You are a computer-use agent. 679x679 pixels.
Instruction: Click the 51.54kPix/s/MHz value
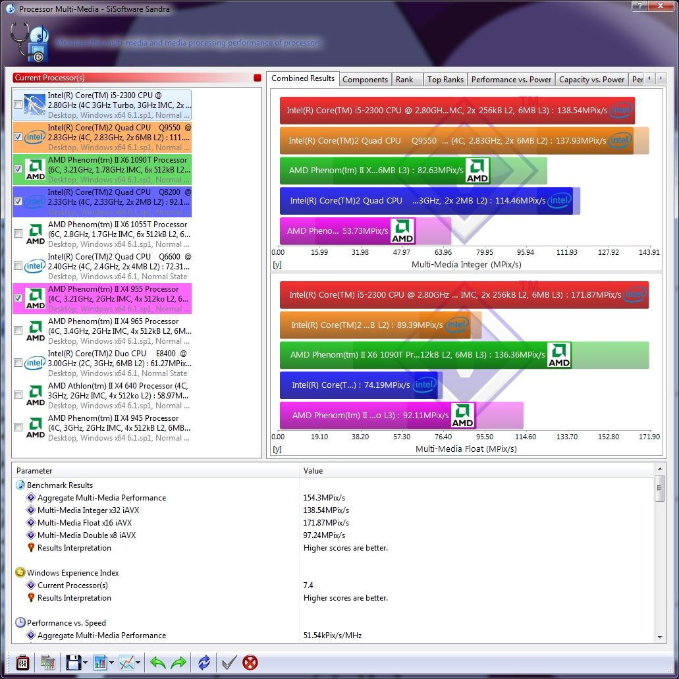[332, 636]
